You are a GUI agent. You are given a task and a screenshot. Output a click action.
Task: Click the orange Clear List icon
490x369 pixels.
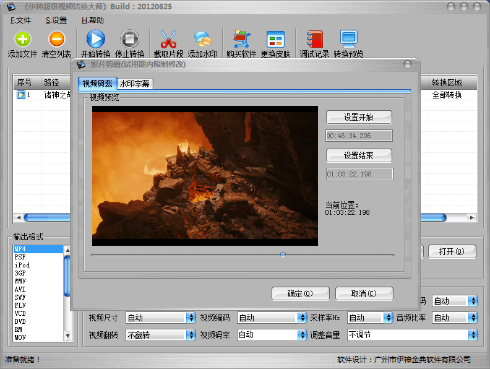point(56,40)
